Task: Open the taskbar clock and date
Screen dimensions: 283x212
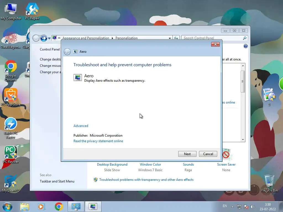Action: tap(268, 207)
